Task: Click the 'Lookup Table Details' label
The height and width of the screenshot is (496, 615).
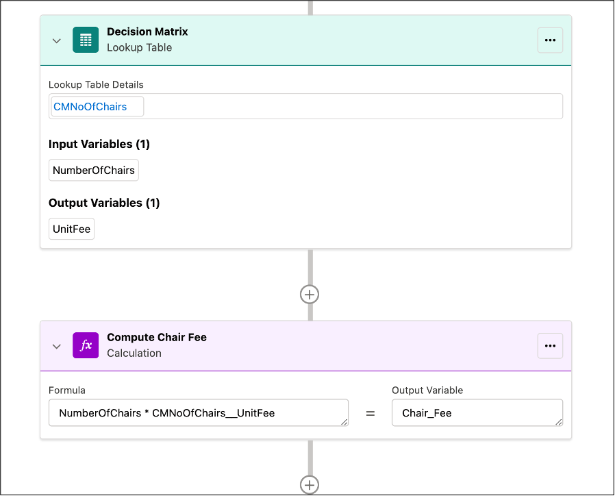Action: pyautogui.click(x=96, y=85)
